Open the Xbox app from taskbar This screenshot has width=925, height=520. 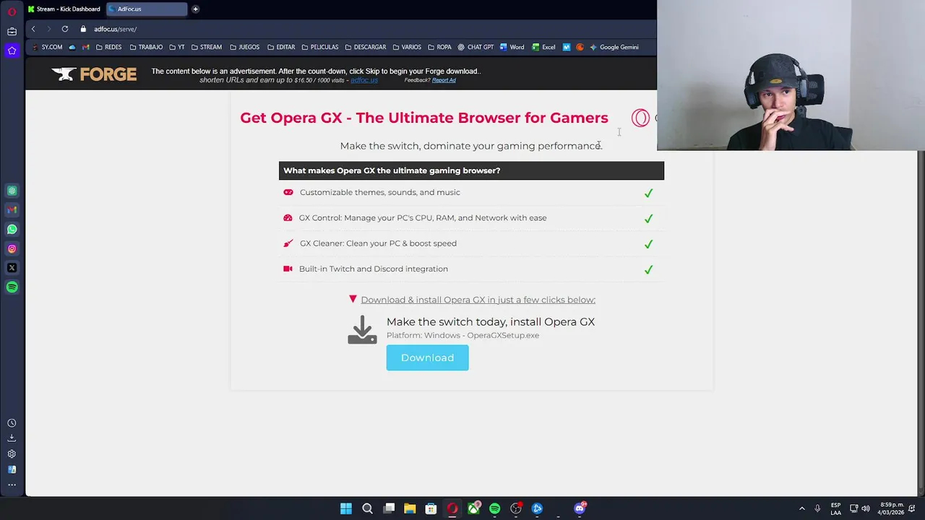pos(473,508)
